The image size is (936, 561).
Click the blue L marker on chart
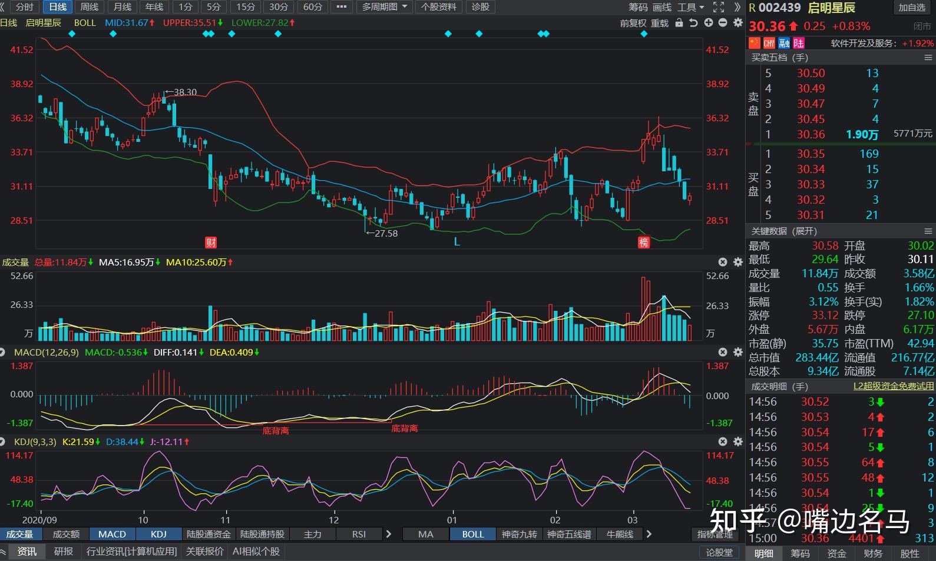pos(457,242)
